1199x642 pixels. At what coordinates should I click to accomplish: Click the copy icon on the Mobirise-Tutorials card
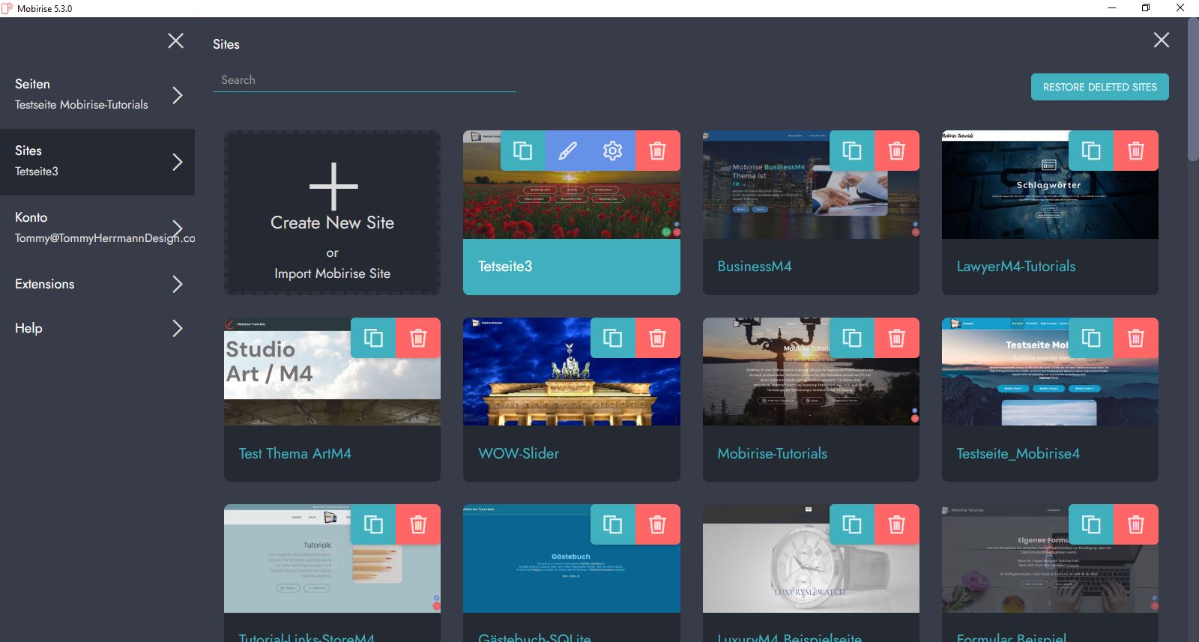(852, 338)
